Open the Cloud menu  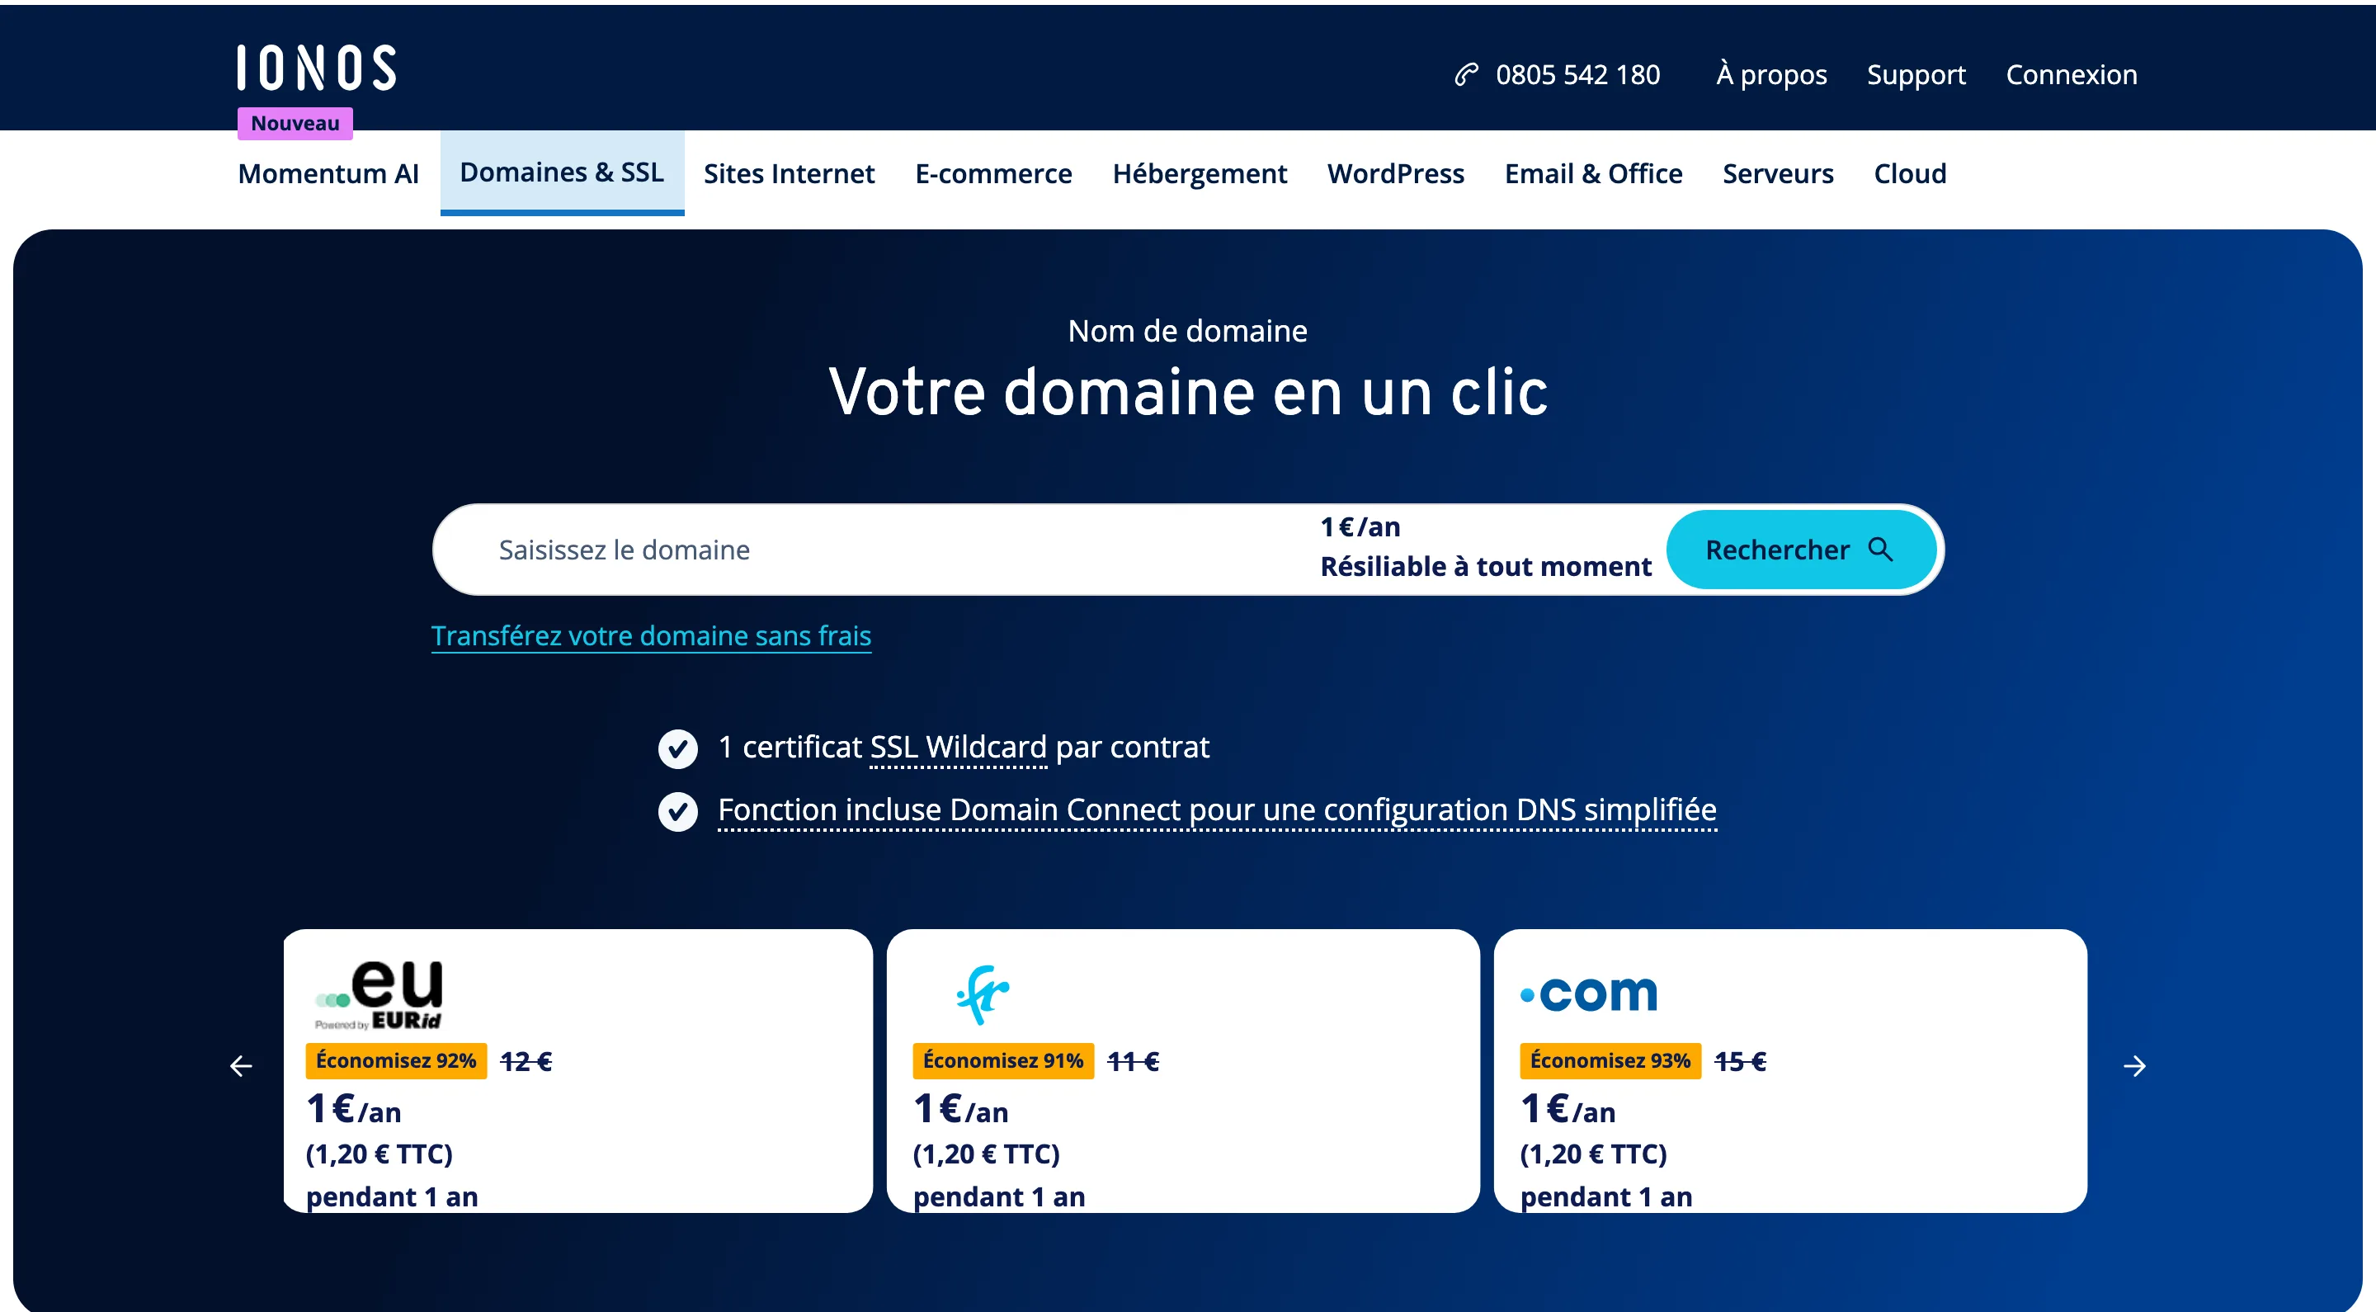click(x=1909, y=173)
